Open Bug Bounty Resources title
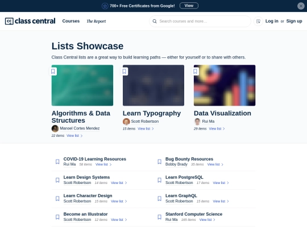307x230 pixels. pos(189,159)
